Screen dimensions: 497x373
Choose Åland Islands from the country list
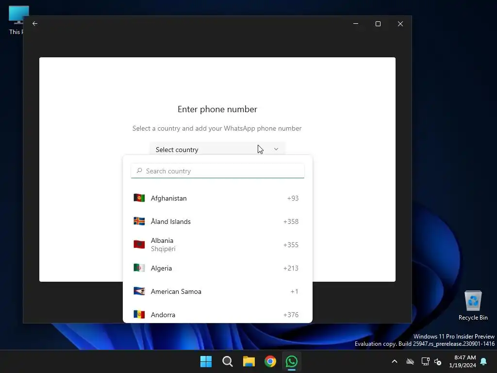tap(217, 221)
